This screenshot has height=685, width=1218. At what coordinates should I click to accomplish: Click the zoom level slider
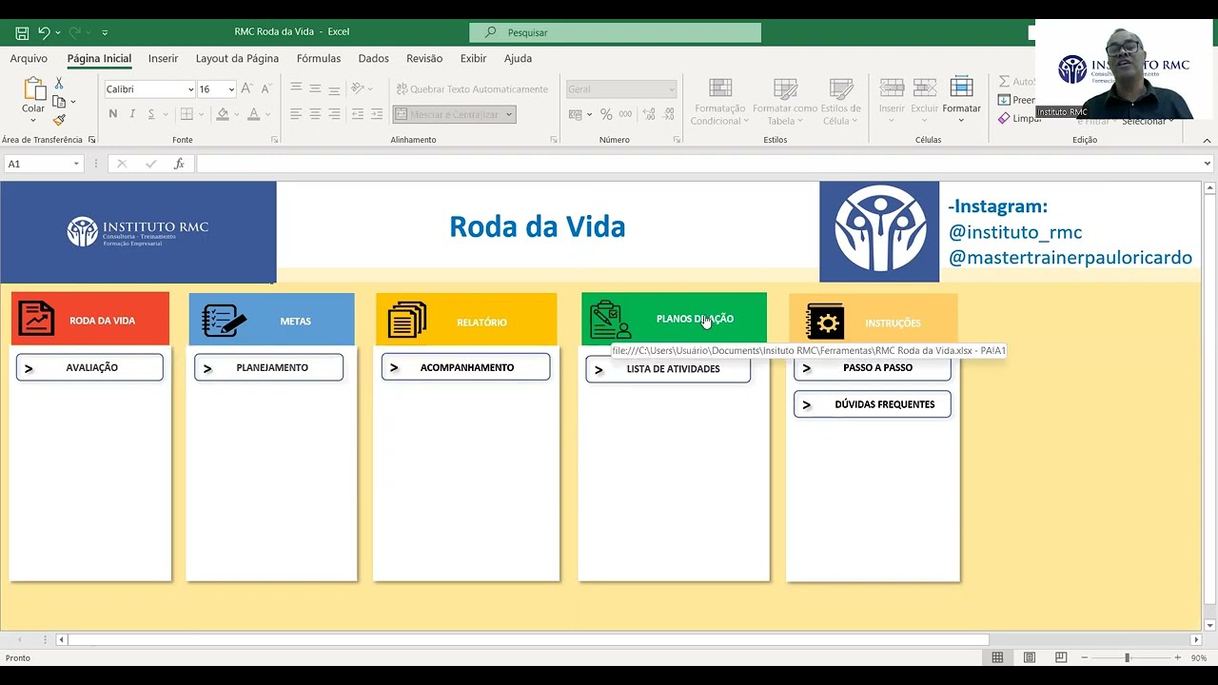pos(1127,657)
